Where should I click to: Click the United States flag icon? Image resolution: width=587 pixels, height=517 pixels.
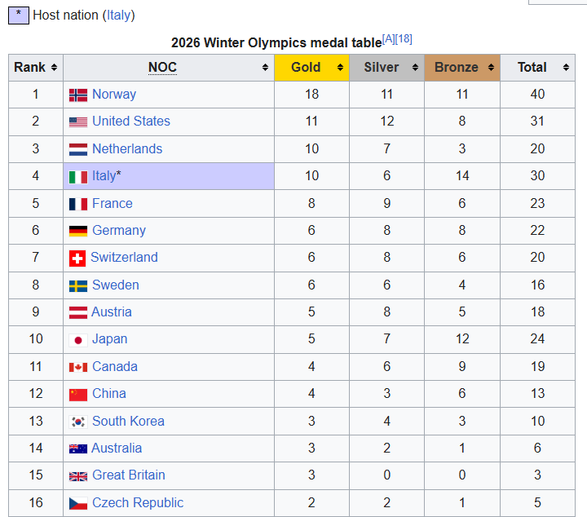78,122
